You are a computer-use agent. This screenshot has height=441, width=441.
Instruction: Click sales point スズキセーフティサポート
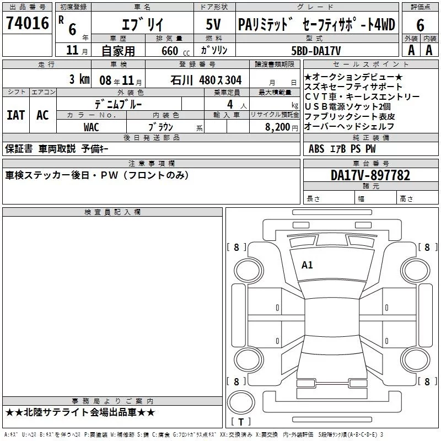(353, 87)
